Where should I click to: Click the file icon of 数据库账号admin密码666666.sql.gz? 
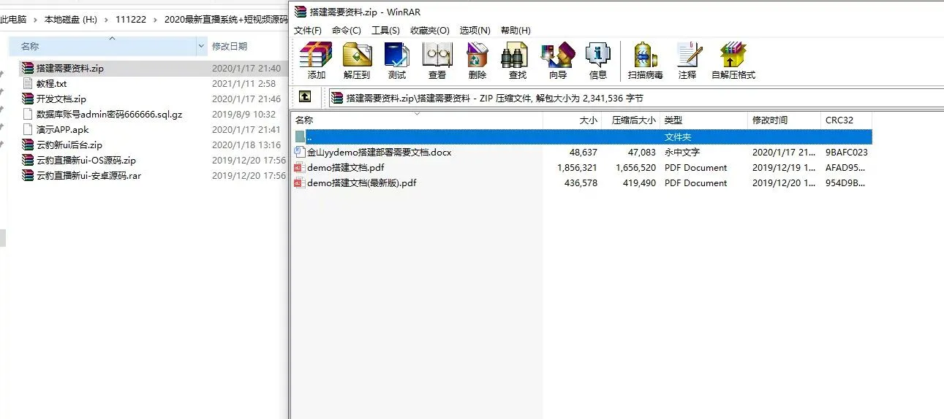[28, 114]
